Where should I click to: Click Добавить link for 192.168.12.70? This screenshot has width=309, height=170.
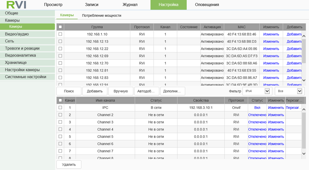(x=294, y=63)
